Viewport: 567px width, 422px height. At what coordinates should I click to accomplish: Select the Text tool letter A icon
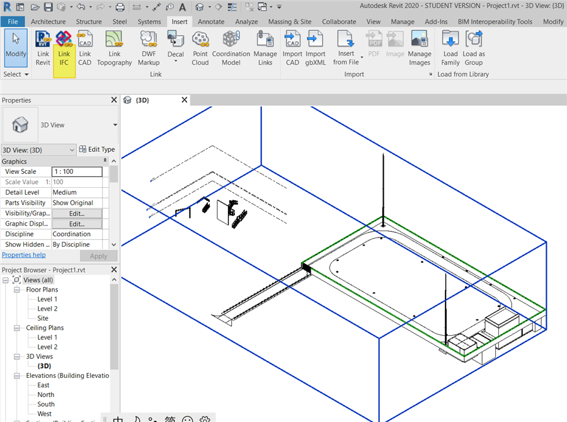[x=183, y=7]
